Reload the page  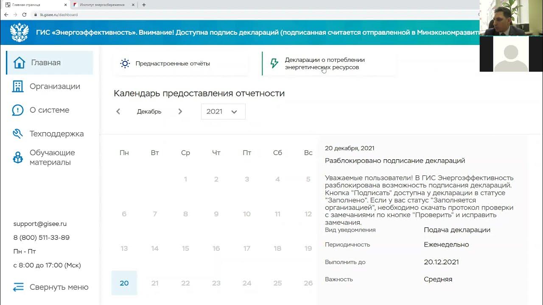pos(24,14)
